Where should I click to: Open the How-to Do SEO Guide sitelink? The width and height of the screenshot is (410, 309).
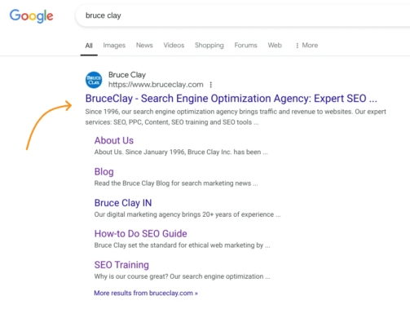(140, 234)
